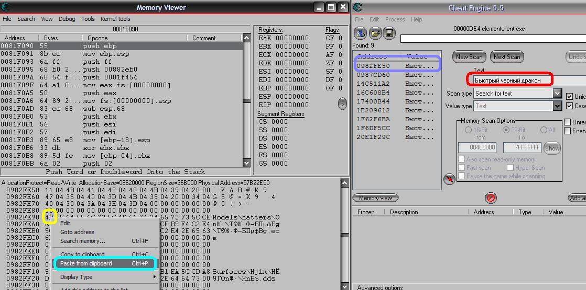Toggle the Hyper Scan checkbox
This screenshot has height=290, width=586.
tap(510, 168)
